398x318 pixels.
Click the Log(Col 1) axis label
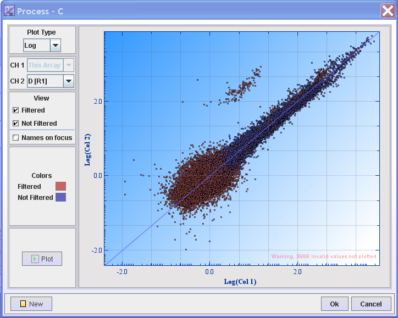(240, 282)
